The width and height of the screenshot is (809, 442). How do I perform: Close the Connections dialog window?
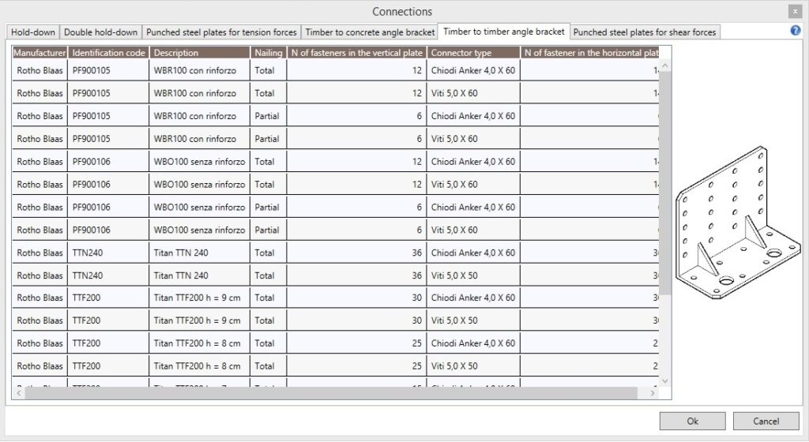(794, 11)
